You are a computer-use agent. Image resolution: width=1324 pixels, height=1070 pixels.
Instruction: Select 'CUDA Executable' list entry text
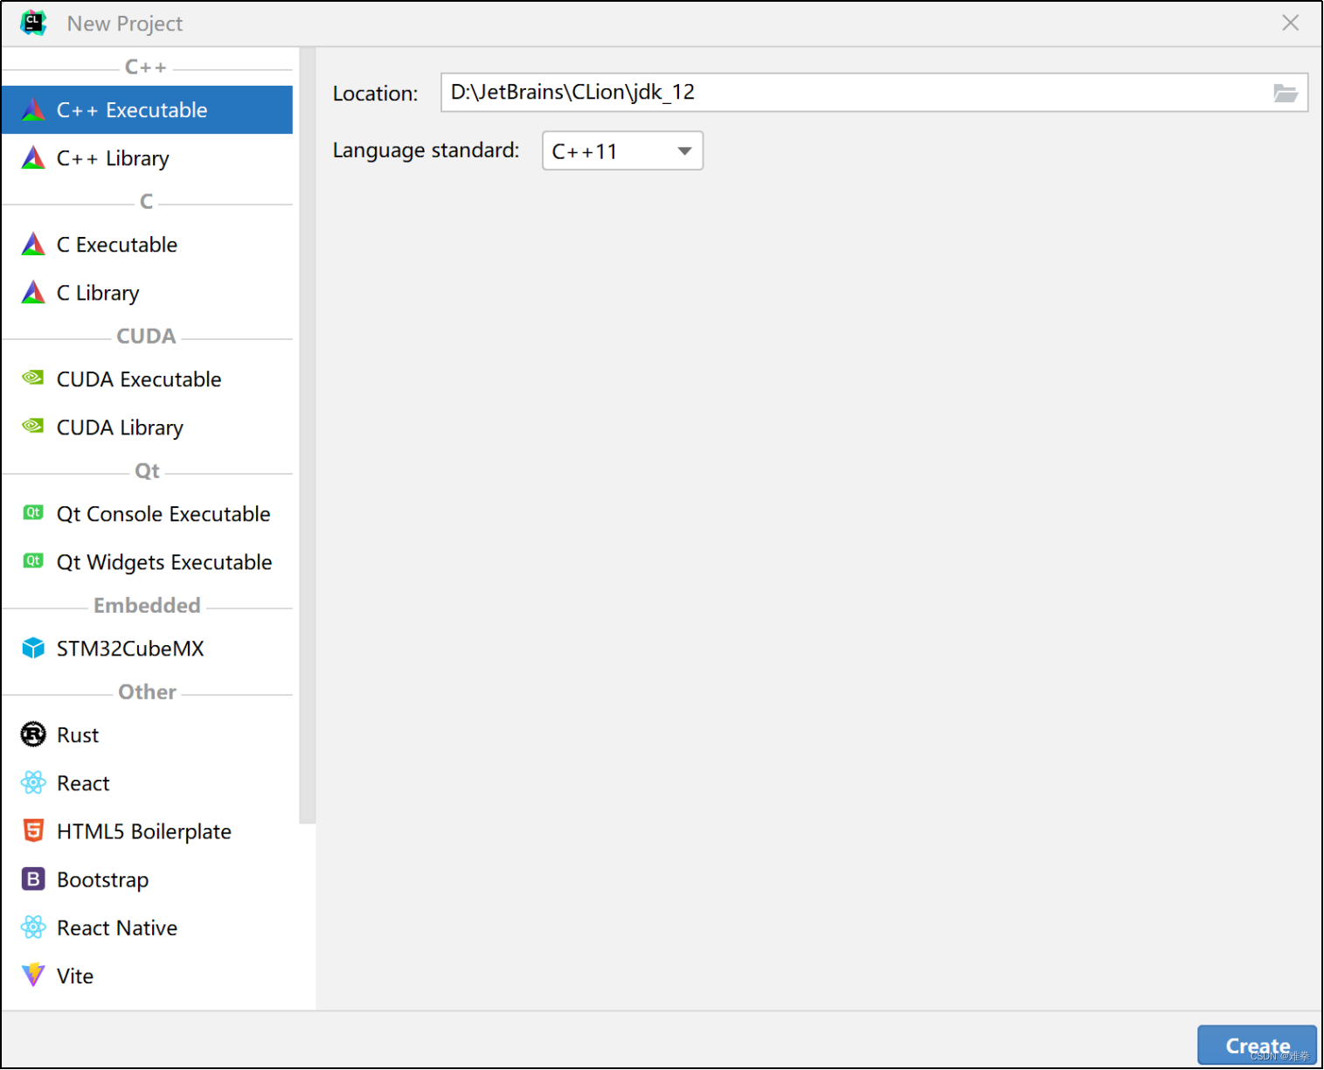coord(139,379)
